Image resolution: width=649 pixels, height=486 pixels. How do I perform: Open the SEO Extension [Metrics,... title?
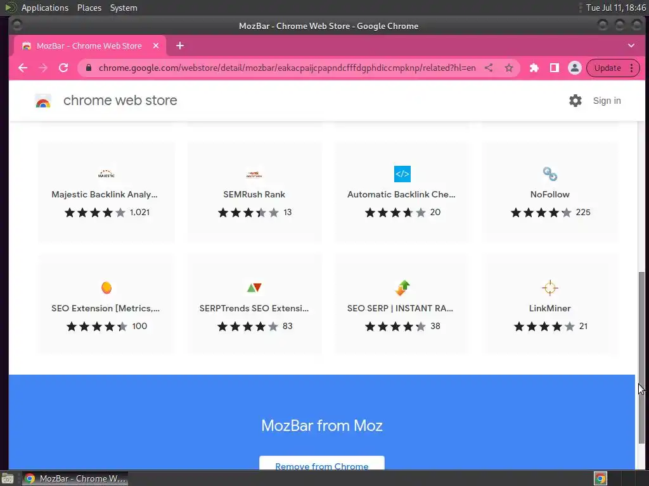[x=106, y=308]
